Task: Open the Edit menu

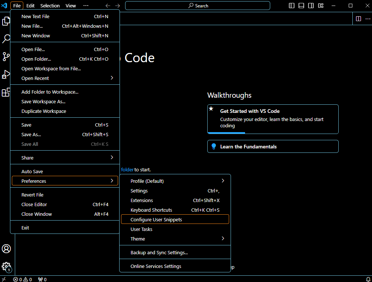Action: 30,6
